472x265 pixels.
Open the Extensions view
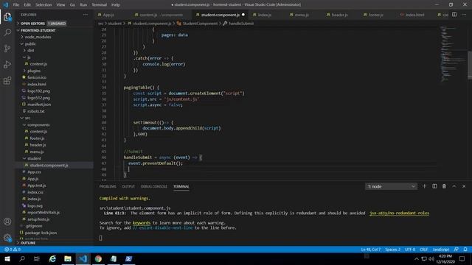pyautogui.click(x=7, y=80)
